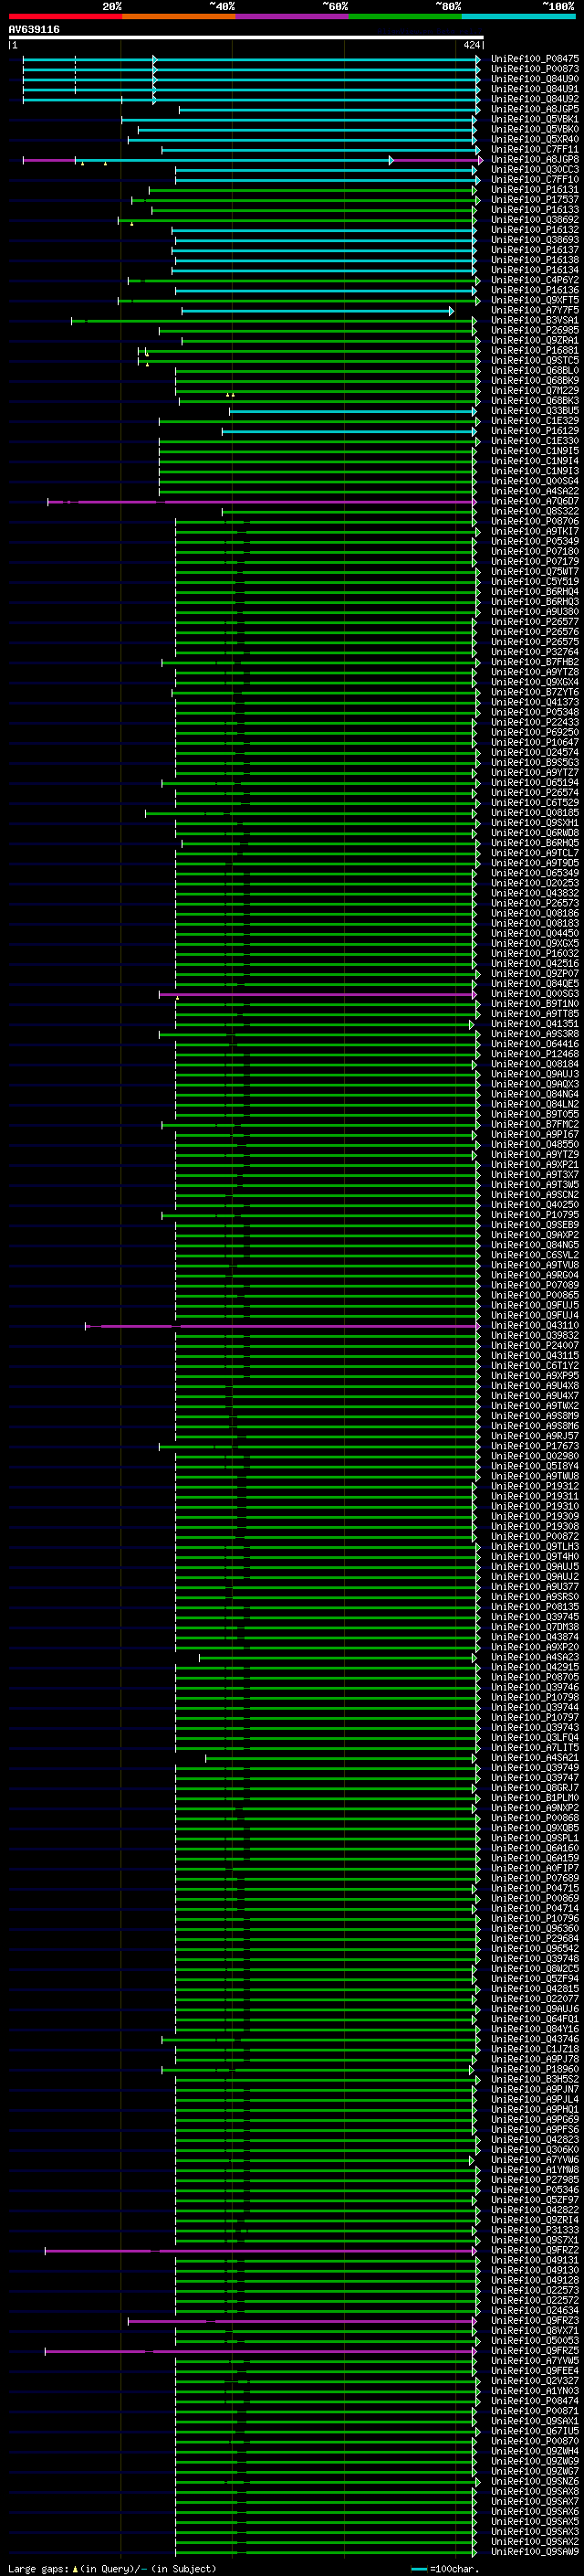Click the purple alignment bar of UniRef100_A7Q6D7
The height and width of the screenshot is (2576, 584).
point(263,502)
